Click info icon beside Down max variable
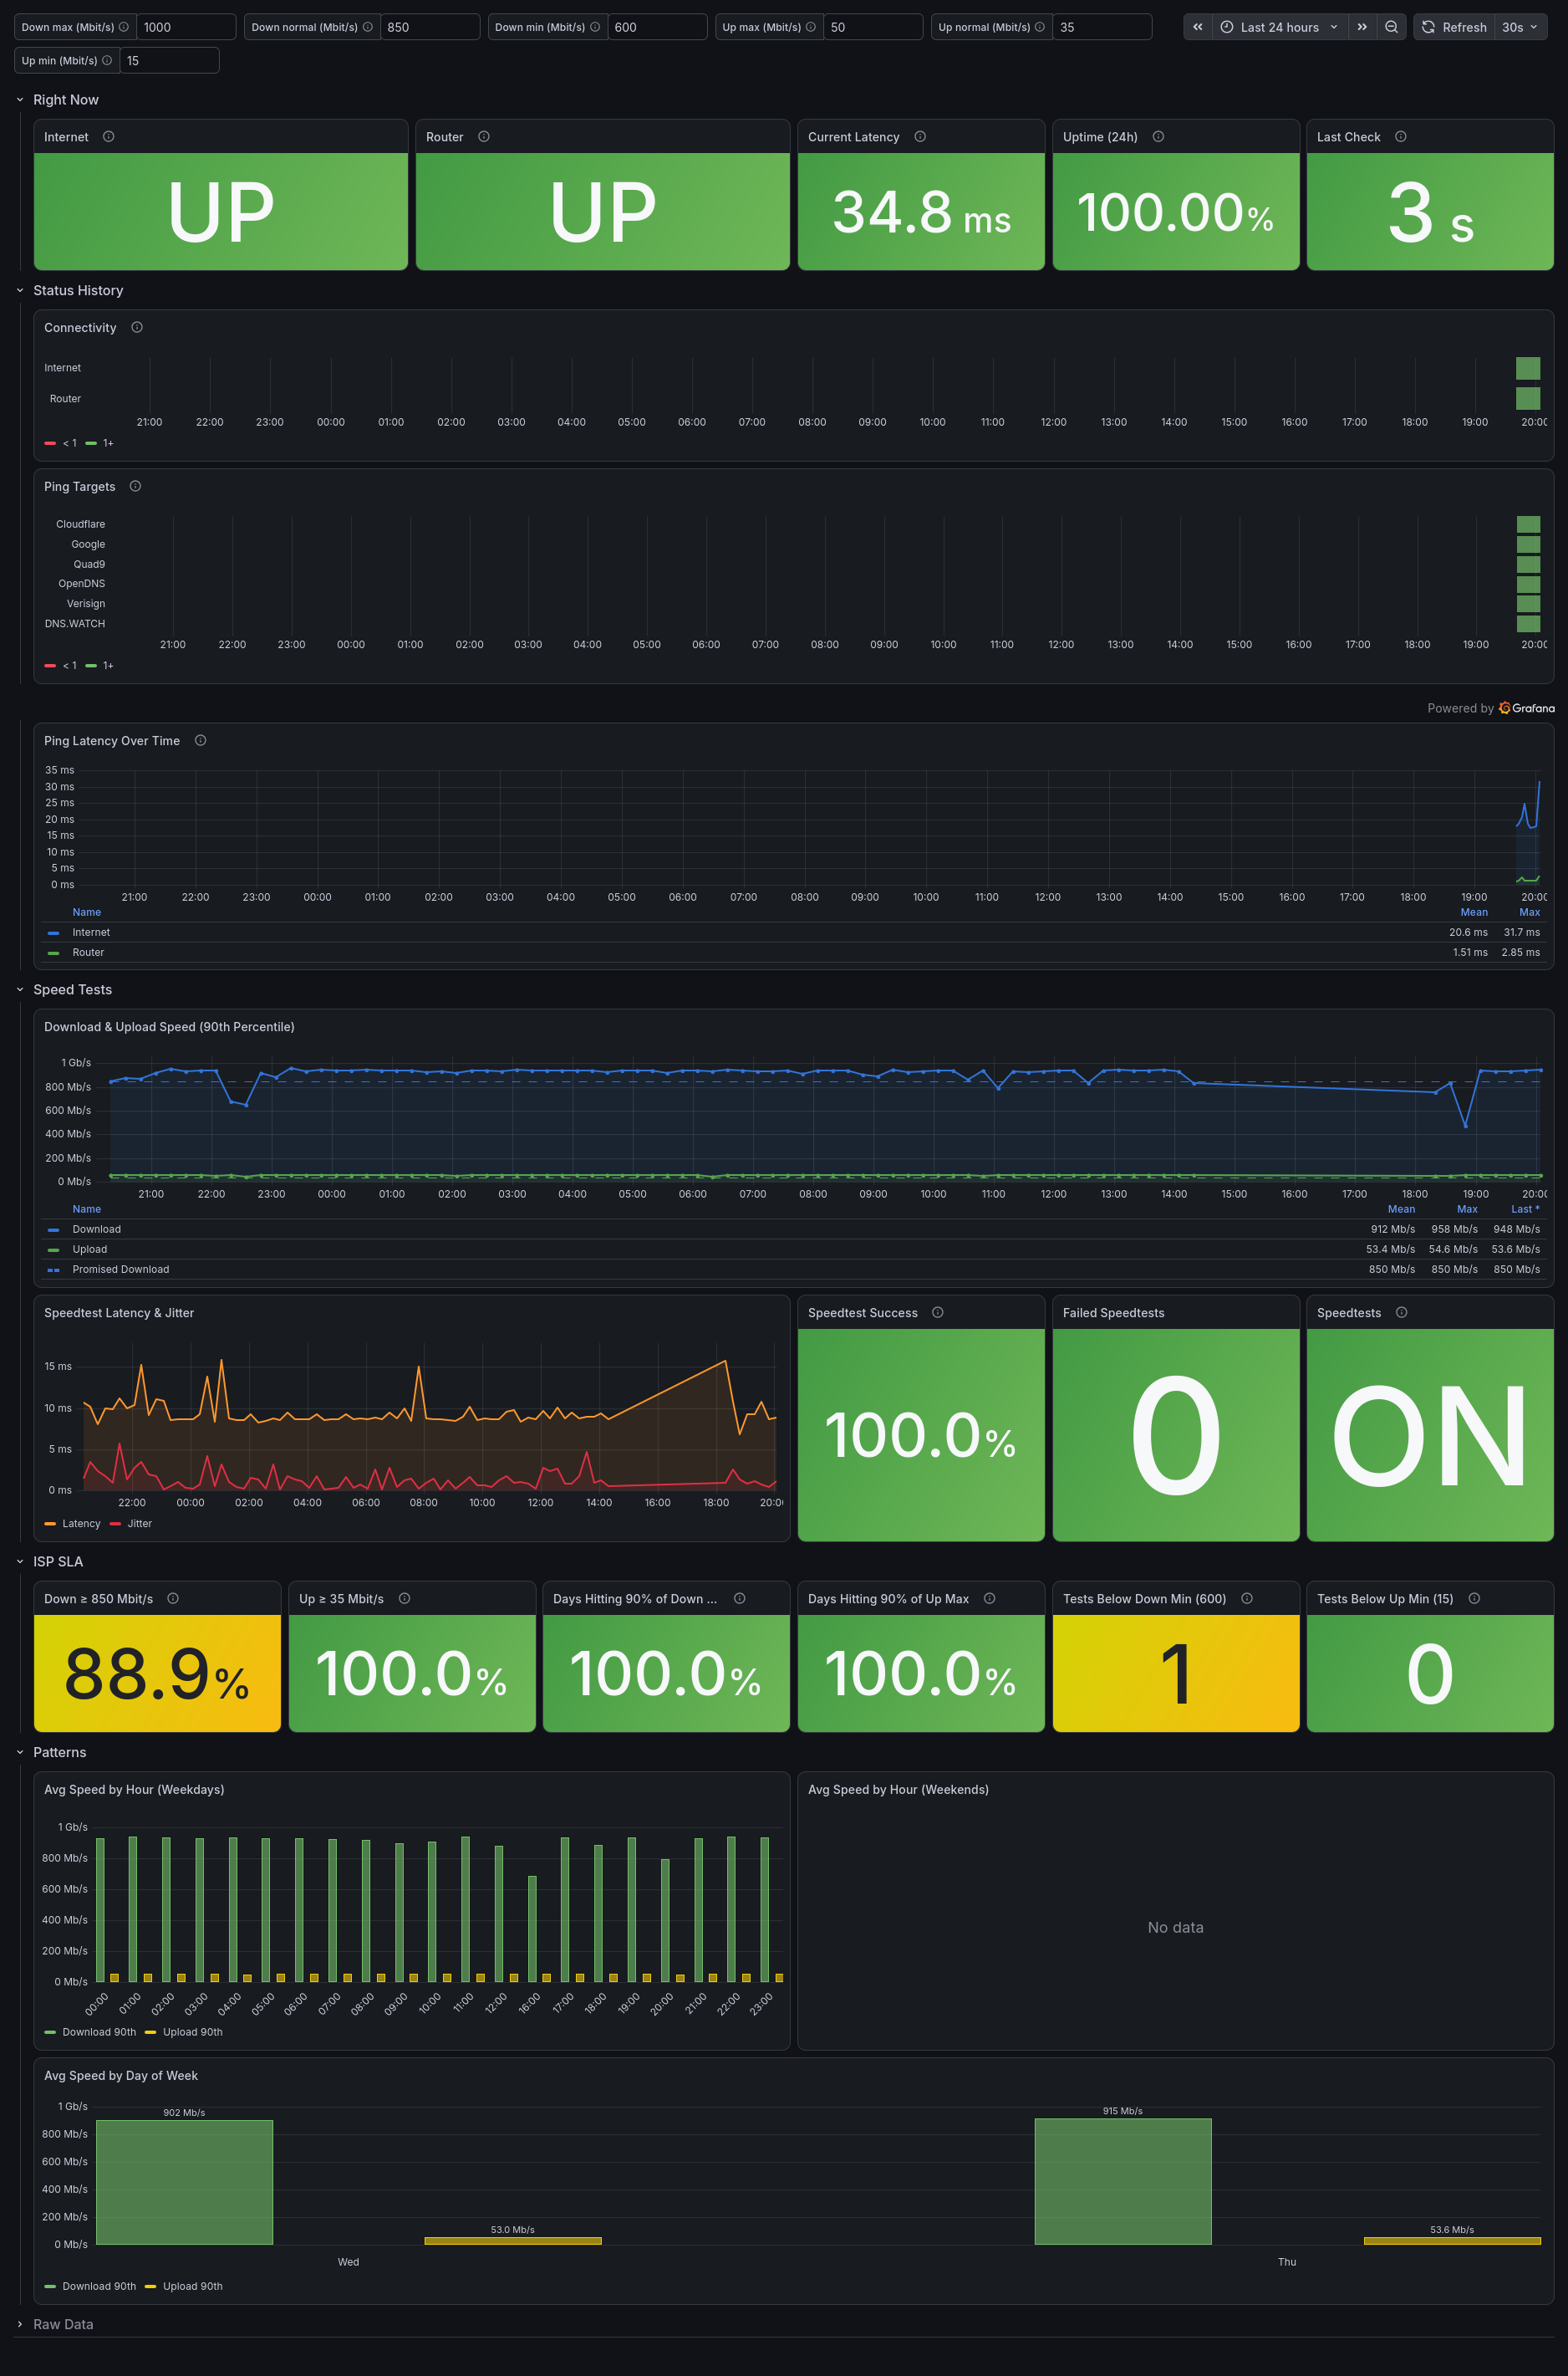Screen dimensions: 1568x2376 (x=124, y=27)
